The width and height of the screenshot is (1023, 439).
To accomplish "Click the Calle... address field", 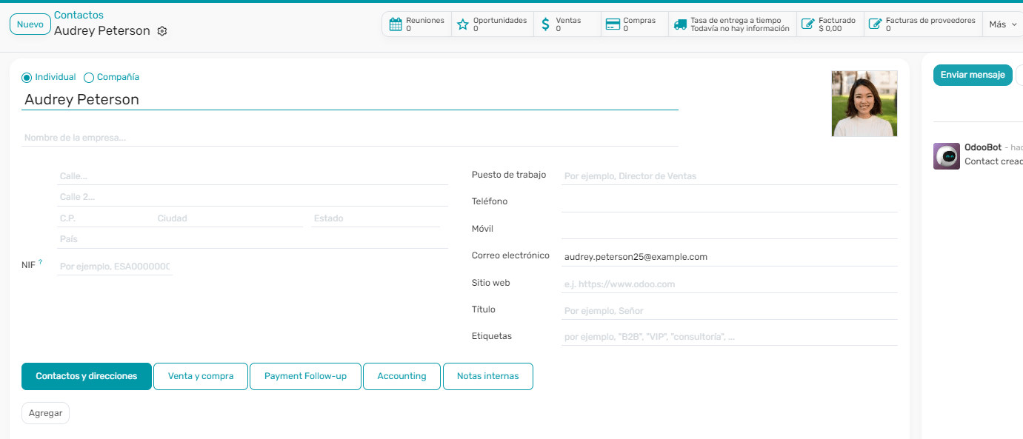I will (x=253, y=177).
